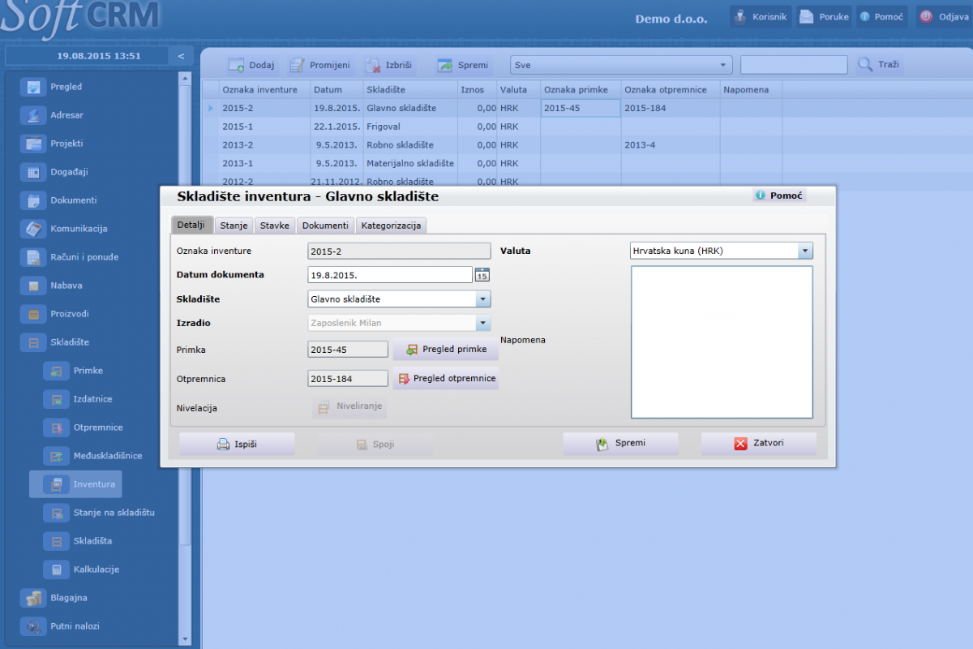Click the Pregled otpremnice button
The image size is (973, 649).
pyautogui.click(x=446, y=378)
